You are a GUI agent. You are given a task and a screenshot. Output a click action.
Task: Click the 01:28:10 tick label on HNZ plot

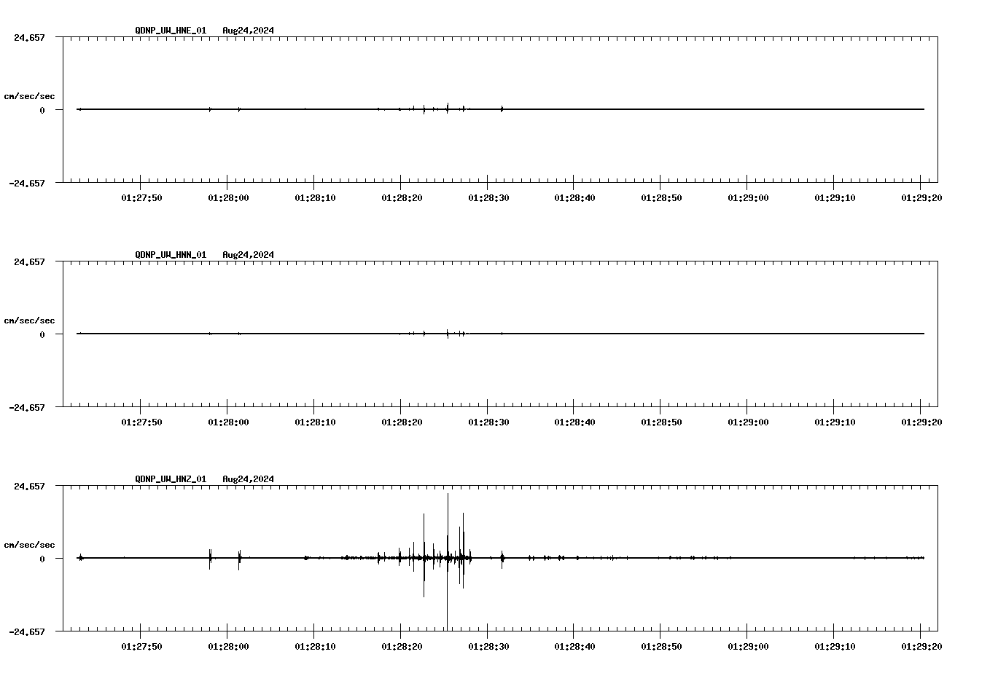click(x=313, y=647)
